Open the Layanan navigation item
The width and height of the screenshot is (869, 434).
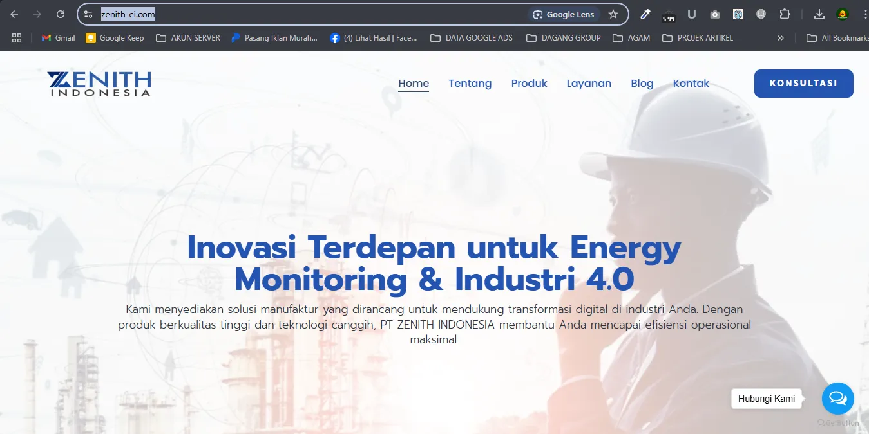[589, 84]
